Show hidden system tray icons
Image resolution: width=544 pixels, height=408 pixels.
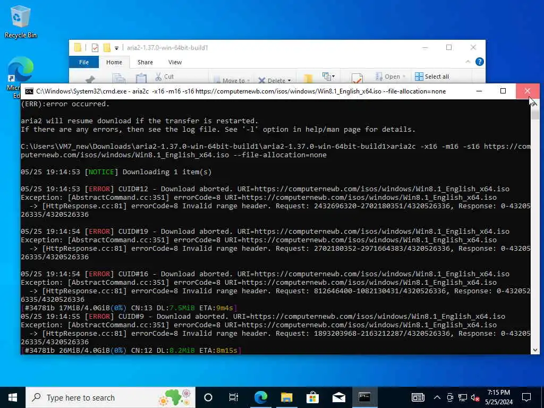(437, 397)
